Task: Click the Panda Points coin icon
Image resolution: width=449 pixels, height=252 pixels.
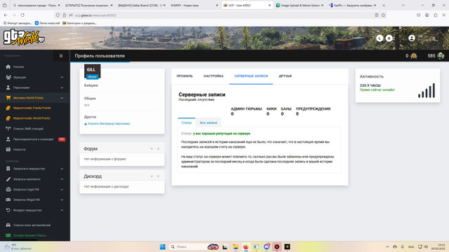Action: (414, 56)
